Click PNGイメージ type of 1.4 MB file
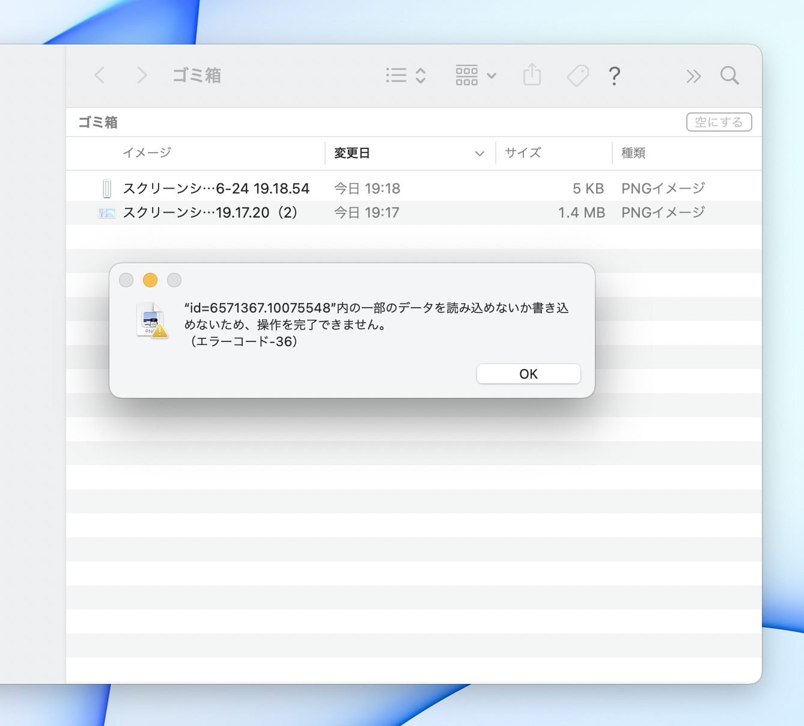Image resolution: width=804 pixels, height=726 pixels. pos(663,213)
